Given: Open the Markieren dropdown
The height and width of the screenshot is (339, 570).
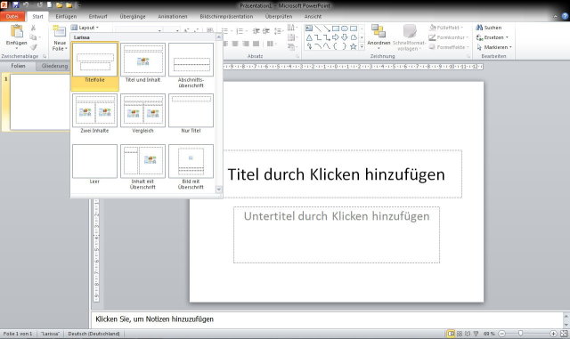Looking at the screenshot, I should click(494, 47).
